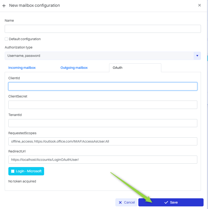Image resolution: width=208 pixels, height=209 pixels.
Task: Click the checkmark icon in Save button
Action: [x=166, y=202]
